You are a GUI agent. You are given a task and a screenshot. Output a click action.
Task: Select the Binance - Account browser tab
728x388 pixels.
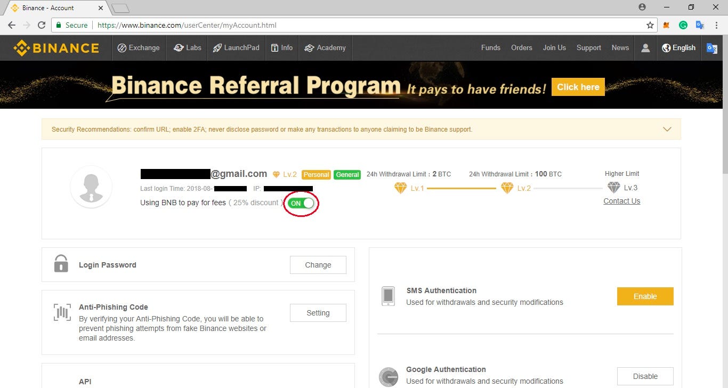point(56,8)
